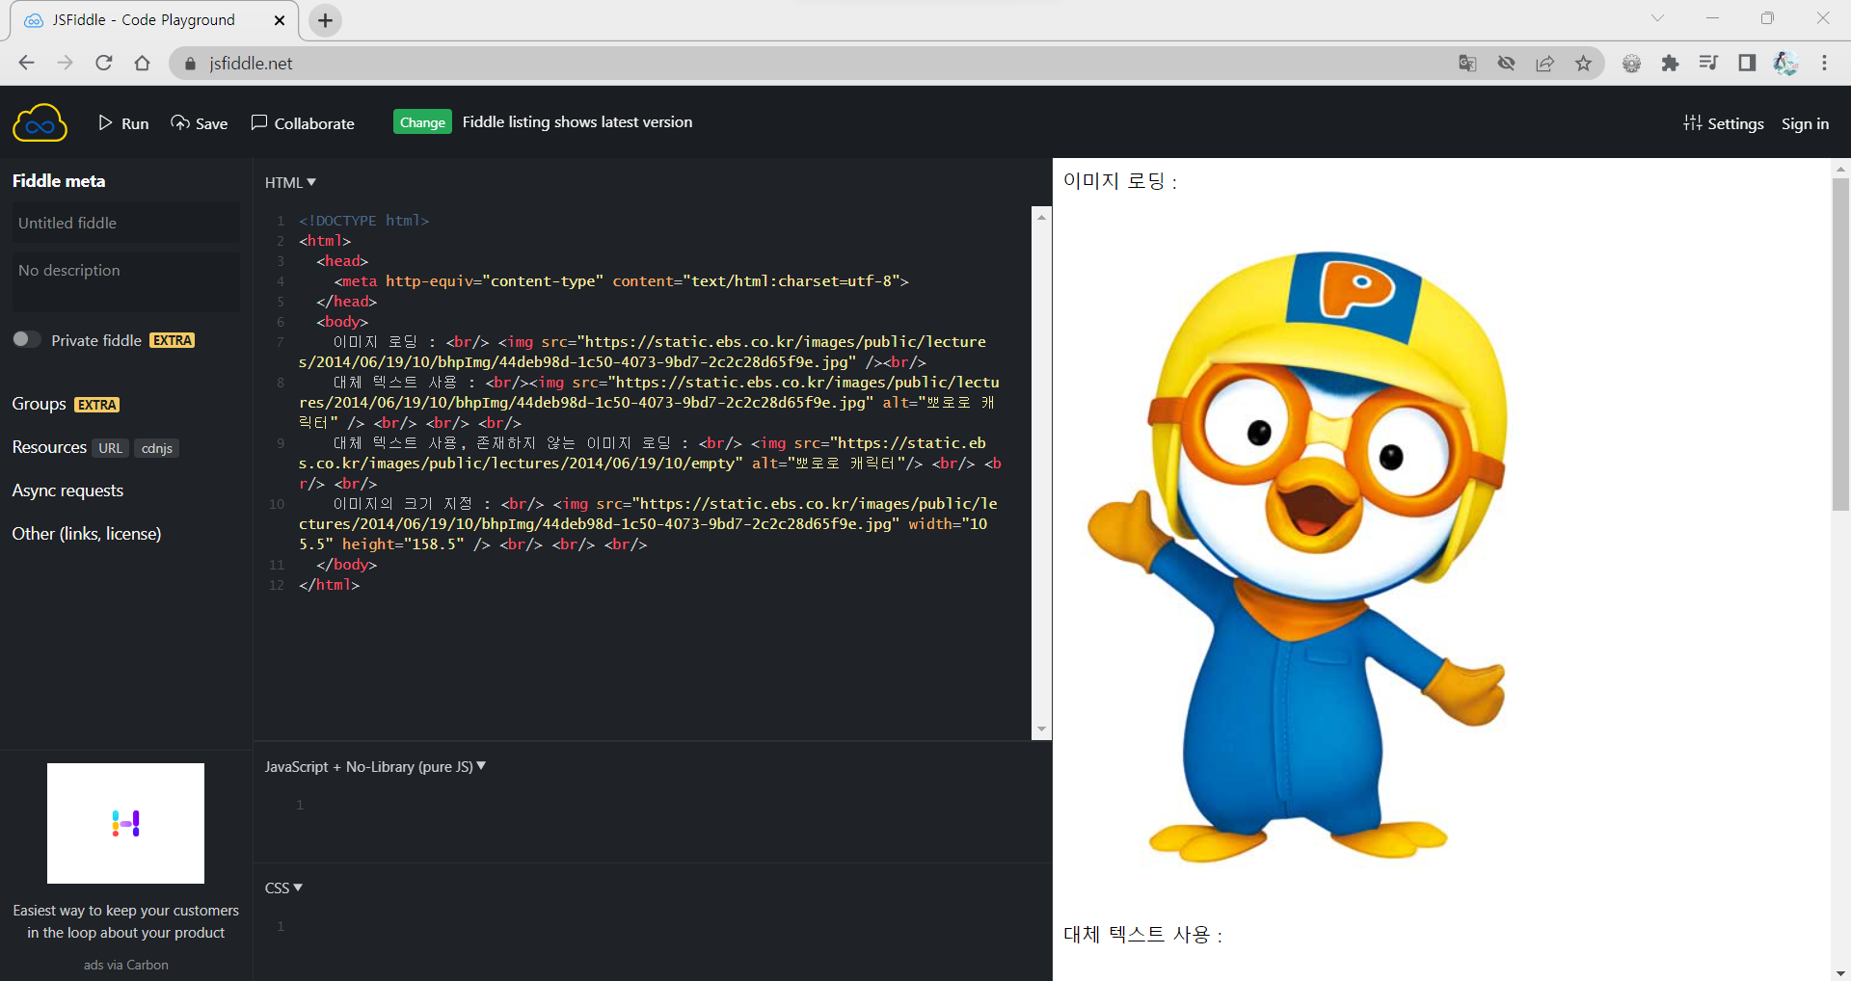Image resolution: width=1851 pixels, height=981 pixels.
Task: Run the fiddle code
Action: pos(123,123)
